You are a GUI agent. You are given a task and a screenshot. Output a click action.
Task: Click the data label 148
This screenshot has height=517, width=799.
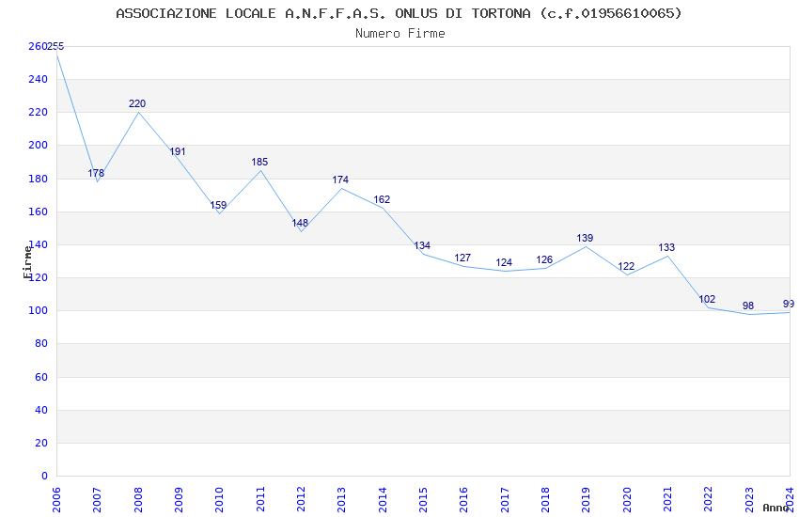(x=300, y=223)
